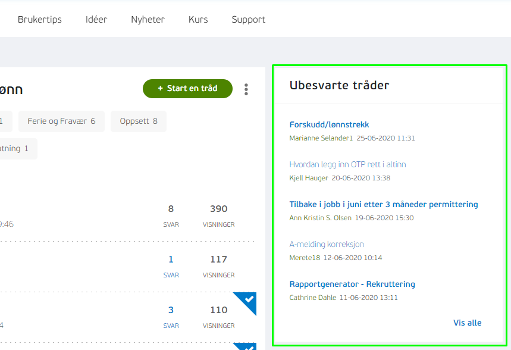
Task: Open the Rapportgenerator - Rekruttering thread
Action: tap(352, 285)
